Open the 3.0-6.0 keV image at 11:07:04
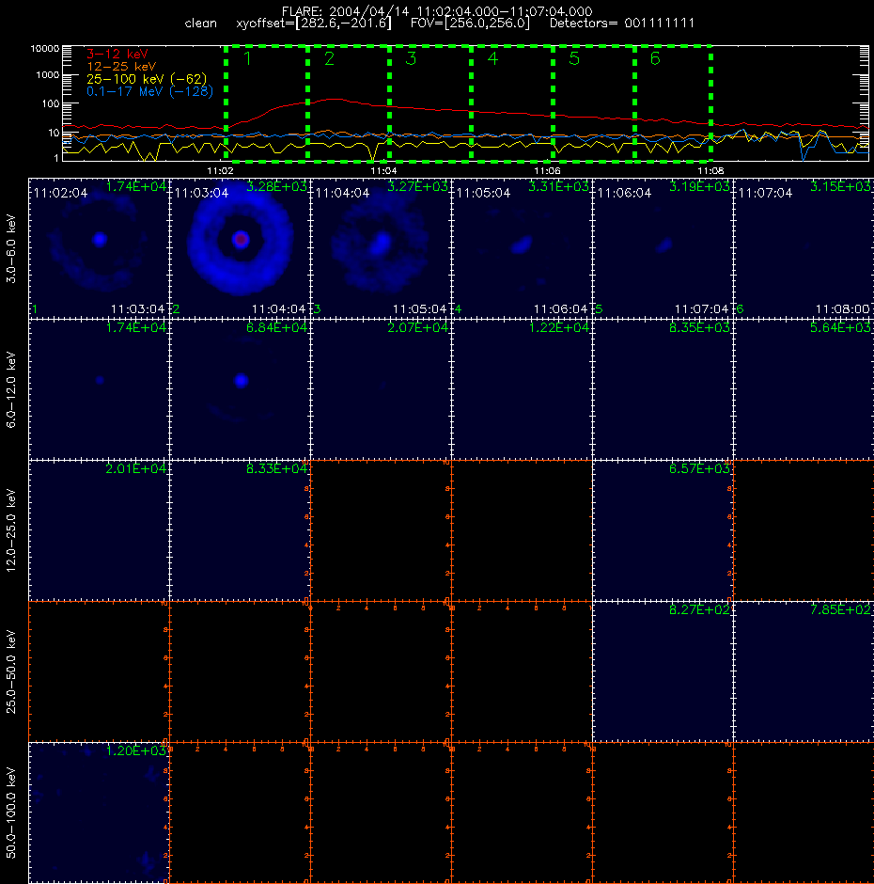874x884 pixels. 804,248
